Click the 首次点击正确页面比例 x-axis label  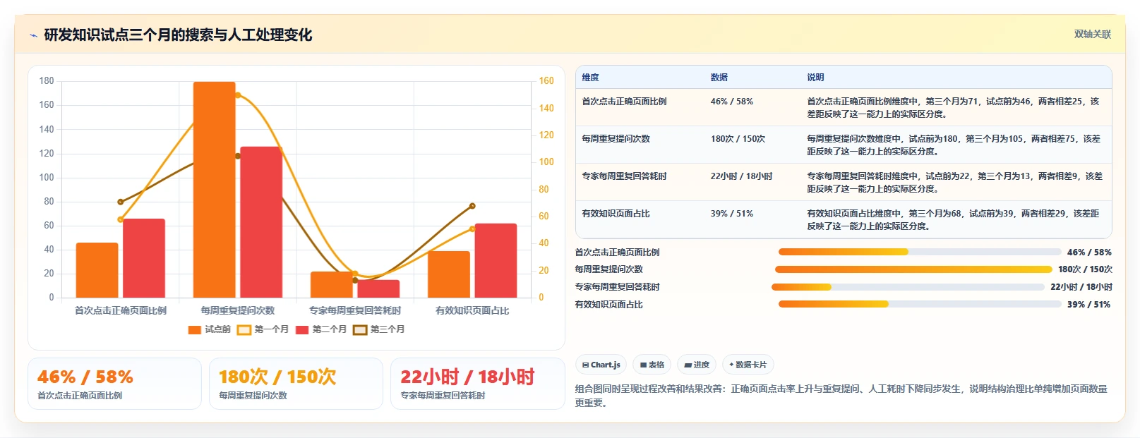[121, 310]
